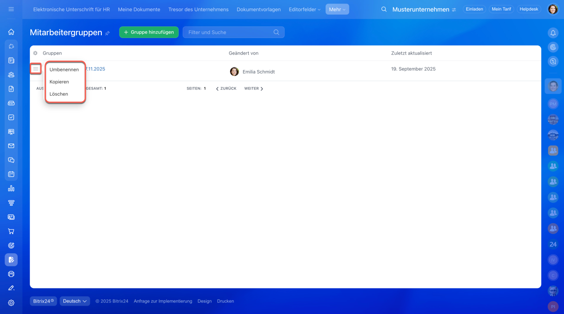Open the employees people icon in sidebar
This screenshot has height=314, width=564.
point(11,74)
